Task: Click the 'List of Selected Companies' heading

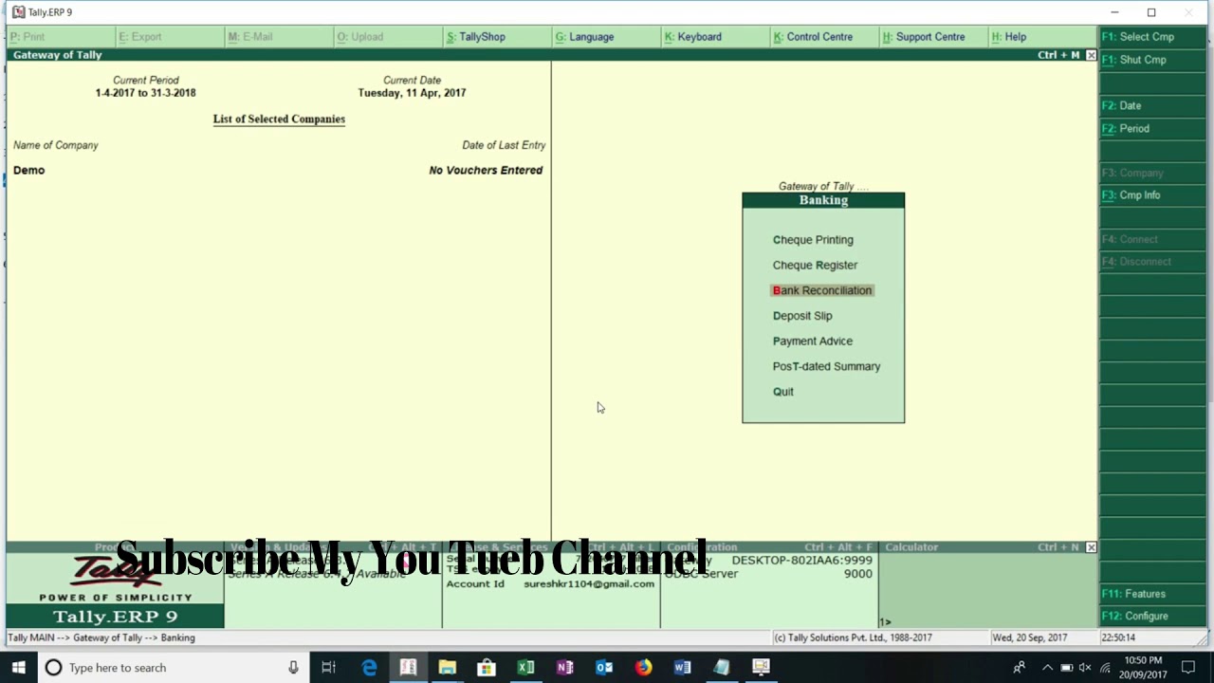Action: point(279,120)
